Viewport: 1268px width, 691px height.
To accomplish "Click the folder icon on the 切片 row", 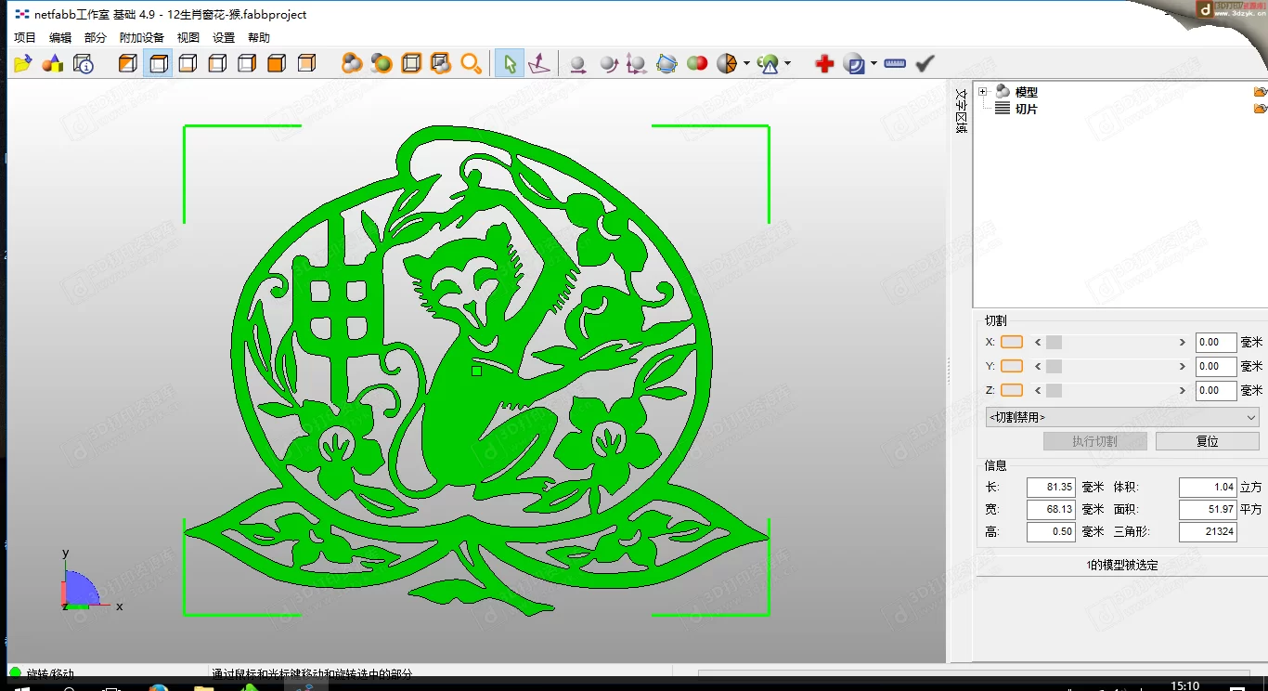I will tap(1260, 109).
